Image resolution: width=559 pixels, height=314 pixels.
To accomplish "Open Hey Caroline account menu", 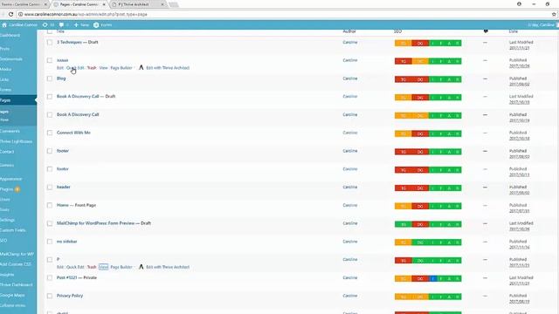I will coord(543,25).
